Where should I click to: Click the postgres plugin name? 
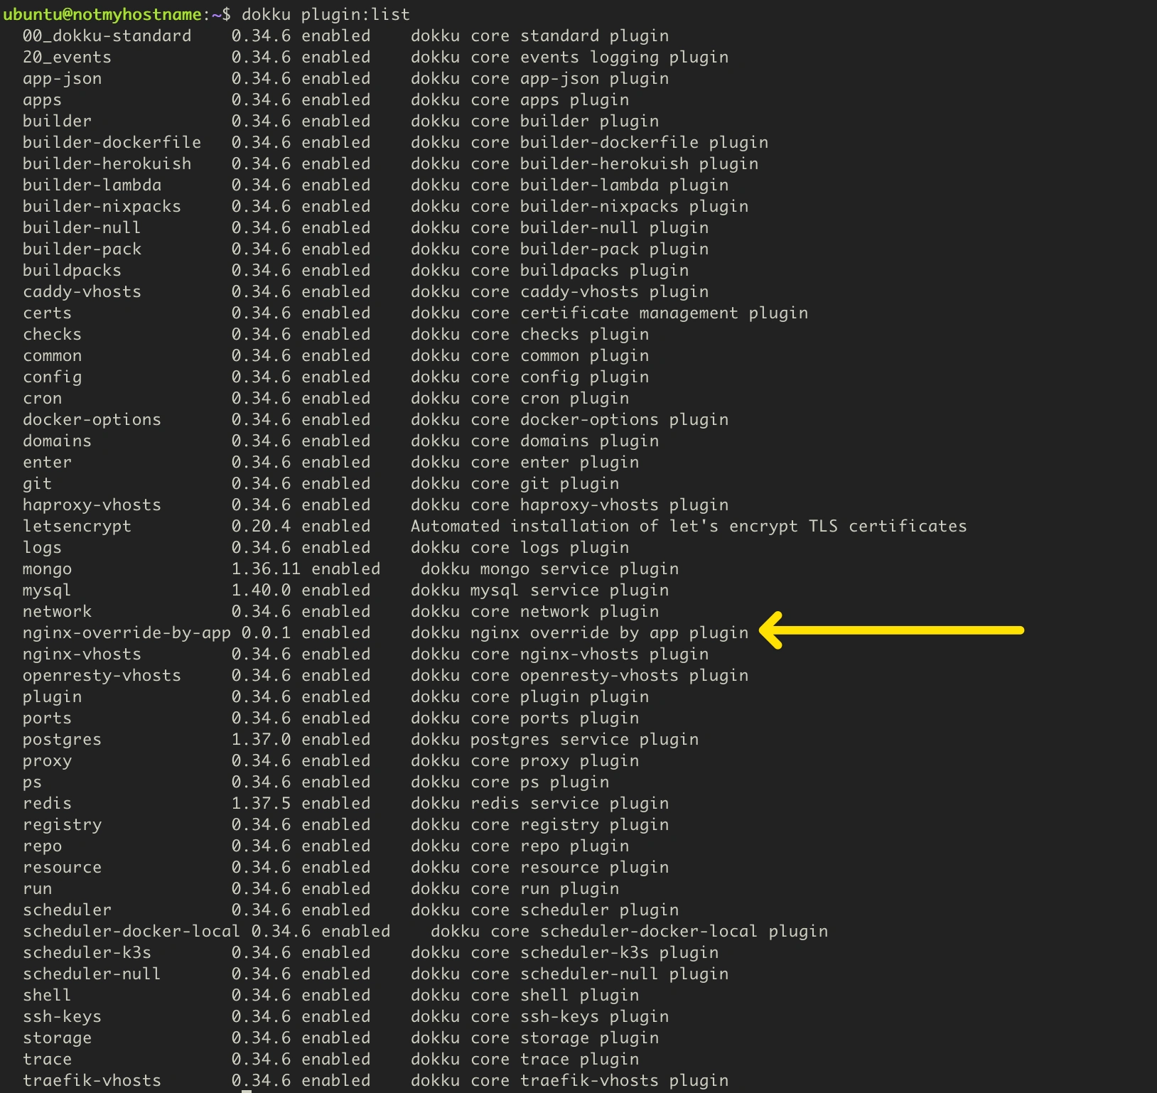[62, 739]
